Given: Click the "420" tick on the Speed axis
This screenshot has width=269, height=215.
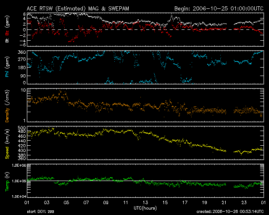Looking at the screenshot, I should [22, 146].
